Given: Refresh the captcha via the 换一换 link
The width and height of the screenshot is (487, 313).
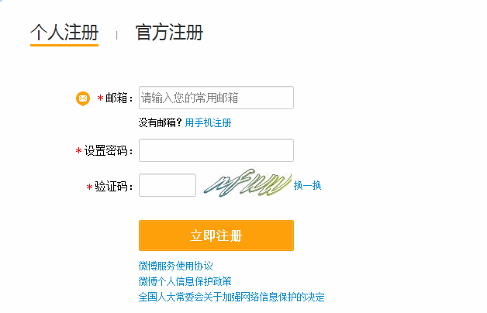Looking at the screenshot, I should 308,185.
